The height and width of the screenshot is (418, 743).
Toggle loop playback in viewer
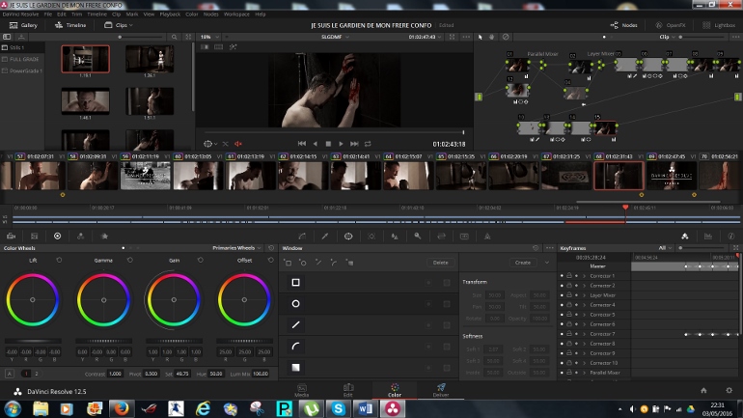tap(368, 144)
